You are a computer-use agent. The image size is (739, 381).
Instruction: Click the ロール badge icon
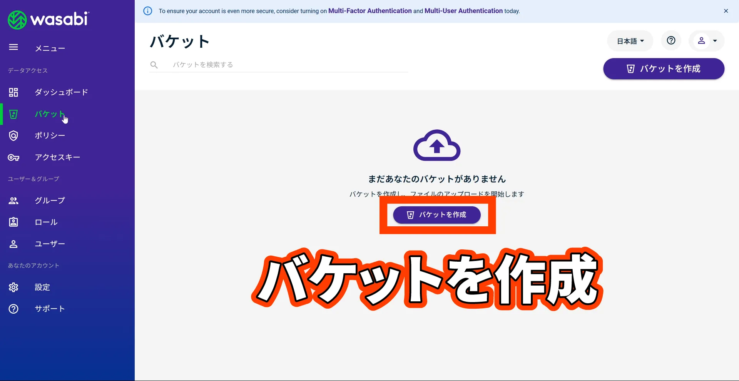pyautogui.click(x=13, y=222)
